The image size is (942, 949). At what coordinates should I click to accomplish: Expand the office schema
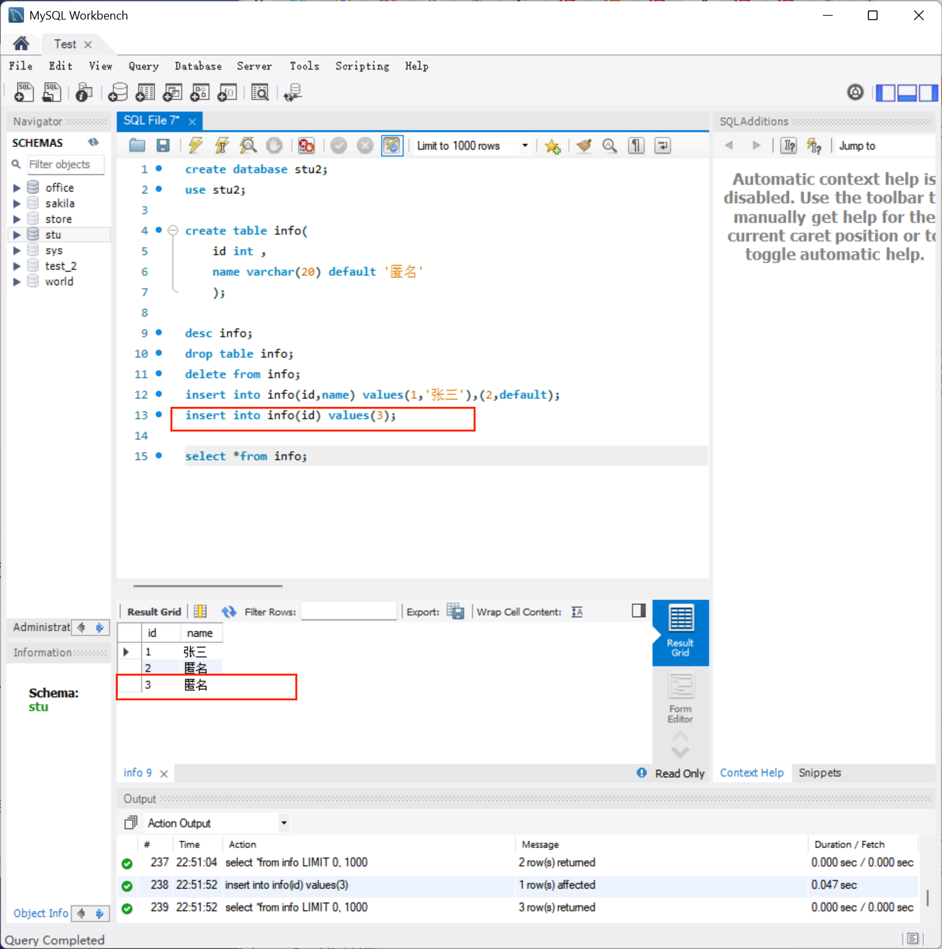17,188
